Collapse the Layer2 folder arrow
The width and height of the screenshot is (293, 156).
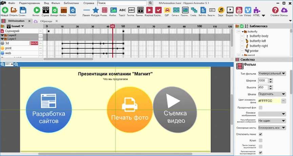pyautogui.click(x=2, y=35)
